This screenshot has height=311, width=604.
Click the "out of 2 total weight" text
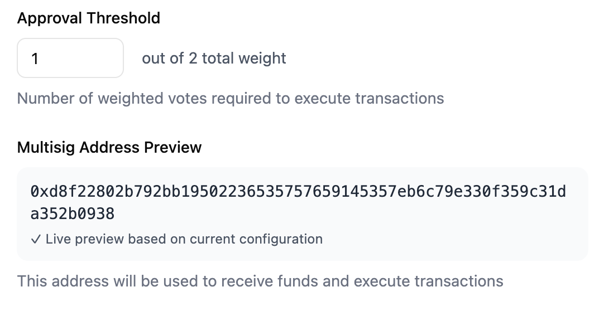point(214,59)
